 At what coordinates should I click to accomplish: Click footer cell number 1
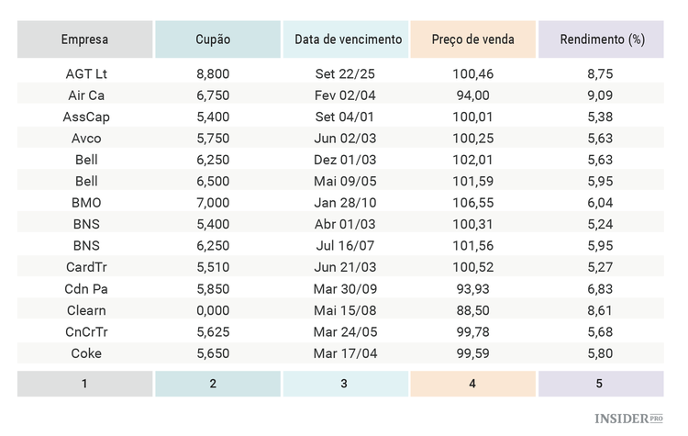point(84,384)
